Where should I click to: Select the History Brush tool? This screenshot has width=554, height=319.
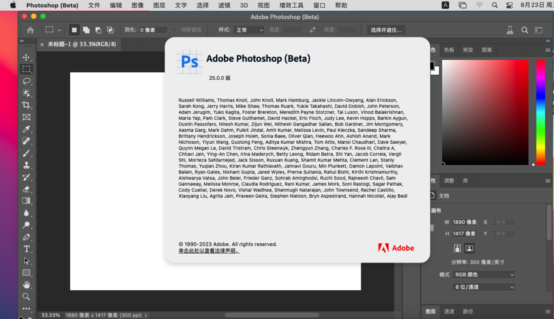click(26, 177)
